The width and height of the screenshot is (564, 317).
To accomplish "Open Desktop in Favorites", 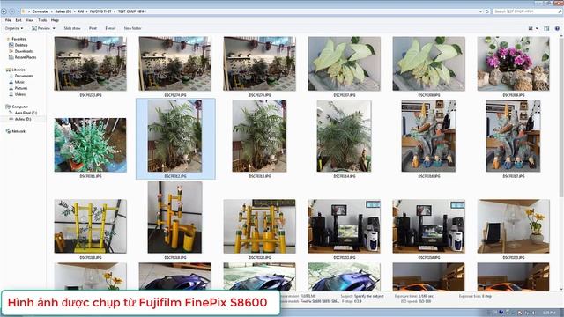I will click(x=20, y=45).
